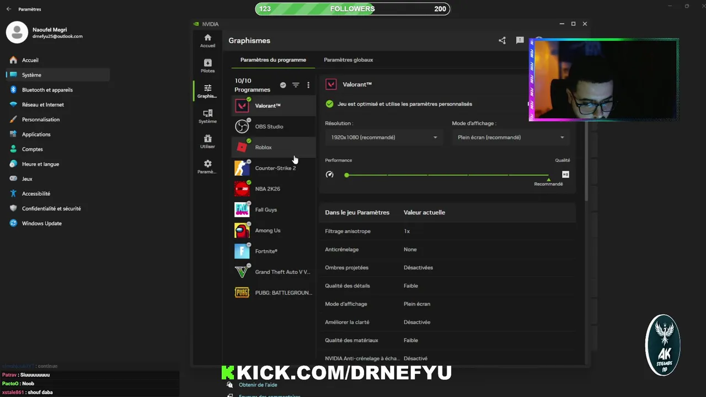Open the Mode d'affichage dropdown

(x=511, y=137)
